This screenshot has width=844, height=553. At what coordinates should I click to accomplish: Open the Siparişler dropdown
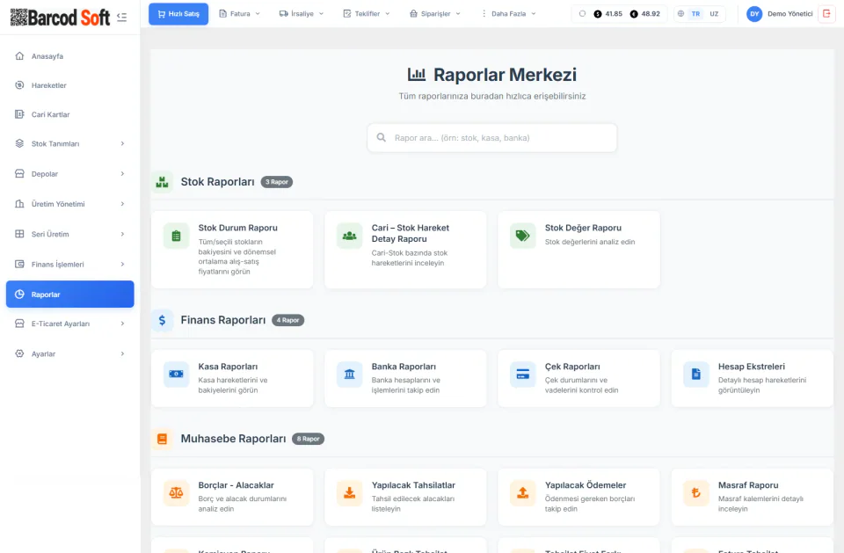(435, 14)
